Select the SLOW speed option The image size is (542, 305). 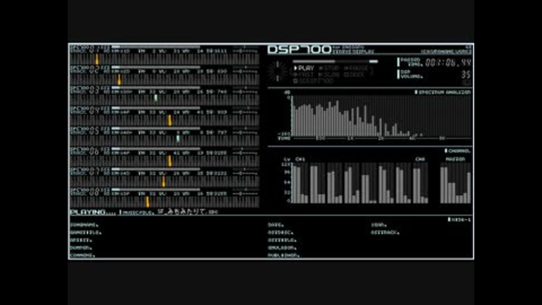click(329, 75)
